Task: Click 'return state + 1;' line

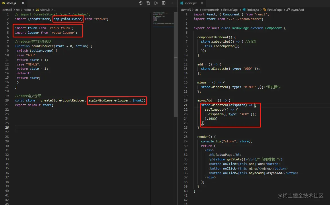Action: (x=32, y=60)
